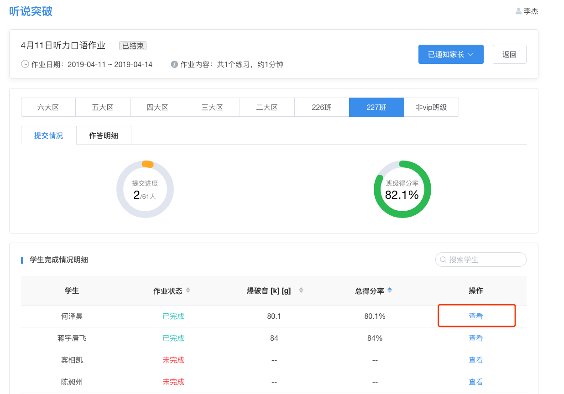This screenshot has height=394, width=564.
Task: Open the 作答明细 tab
Action: [104, 135]
